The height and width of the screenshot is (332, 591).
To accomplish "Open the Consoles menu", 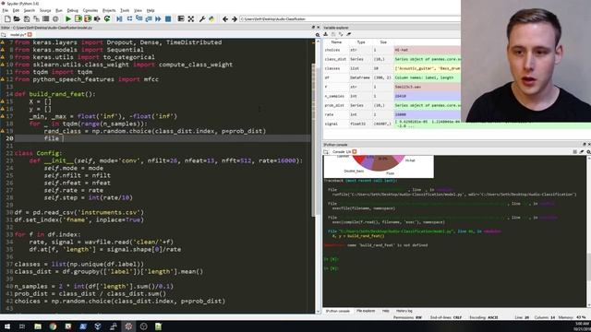I will click(x=90, y=10).
